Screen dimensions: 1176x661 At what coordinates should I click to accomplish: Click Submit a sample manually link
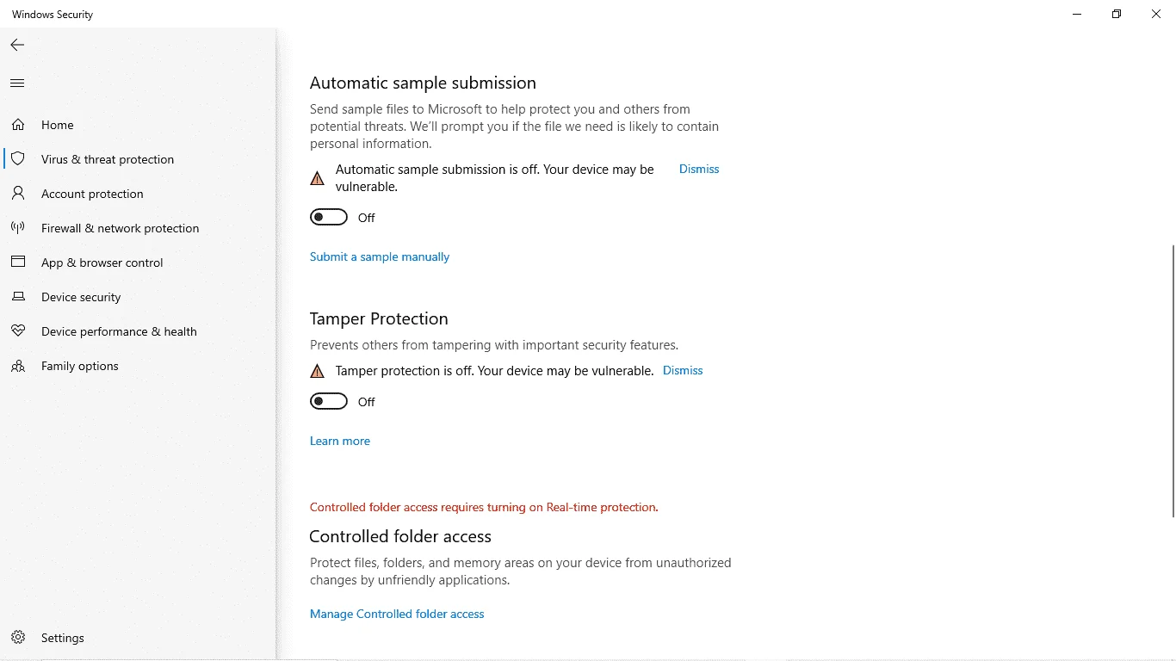(380, 256)
